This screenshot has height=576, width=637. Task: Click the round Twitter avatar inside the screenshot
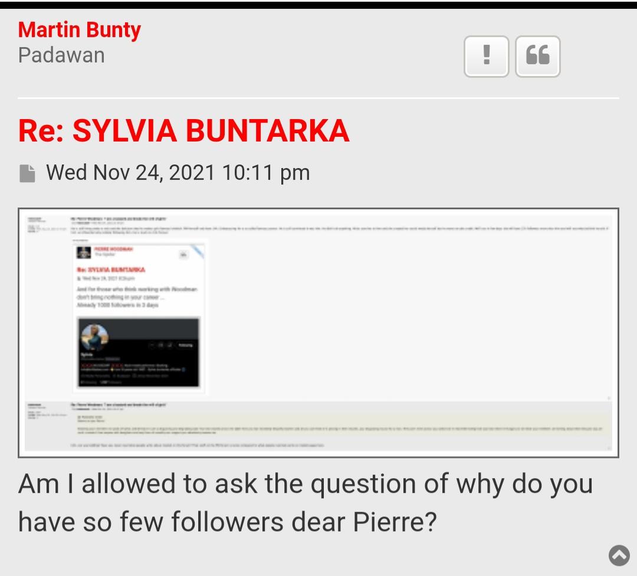pyautogui.click(x=95, y=337)
